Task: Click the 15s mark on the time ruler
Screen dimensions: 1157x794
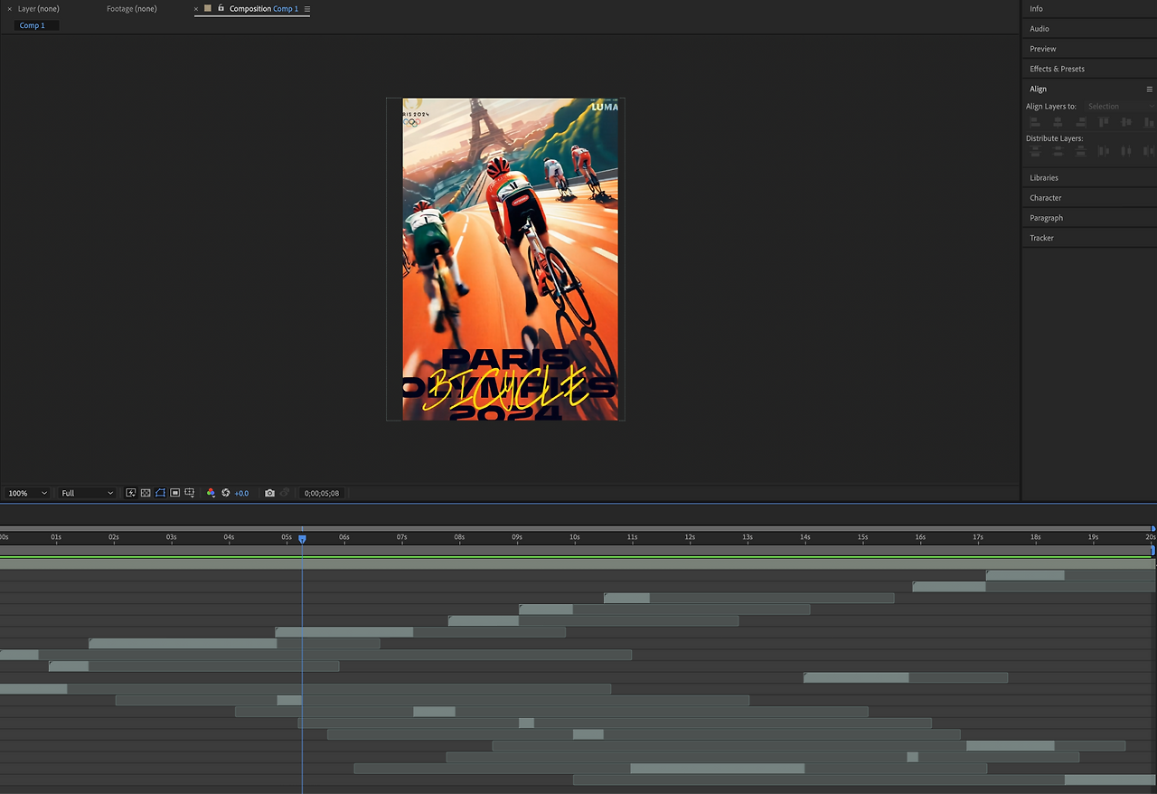Action: tap(862, 537)
